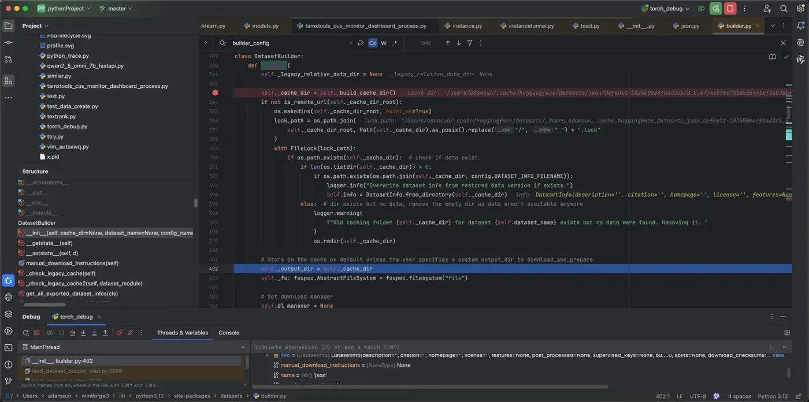Open IDE settings gear

click(x=800, y=9)
